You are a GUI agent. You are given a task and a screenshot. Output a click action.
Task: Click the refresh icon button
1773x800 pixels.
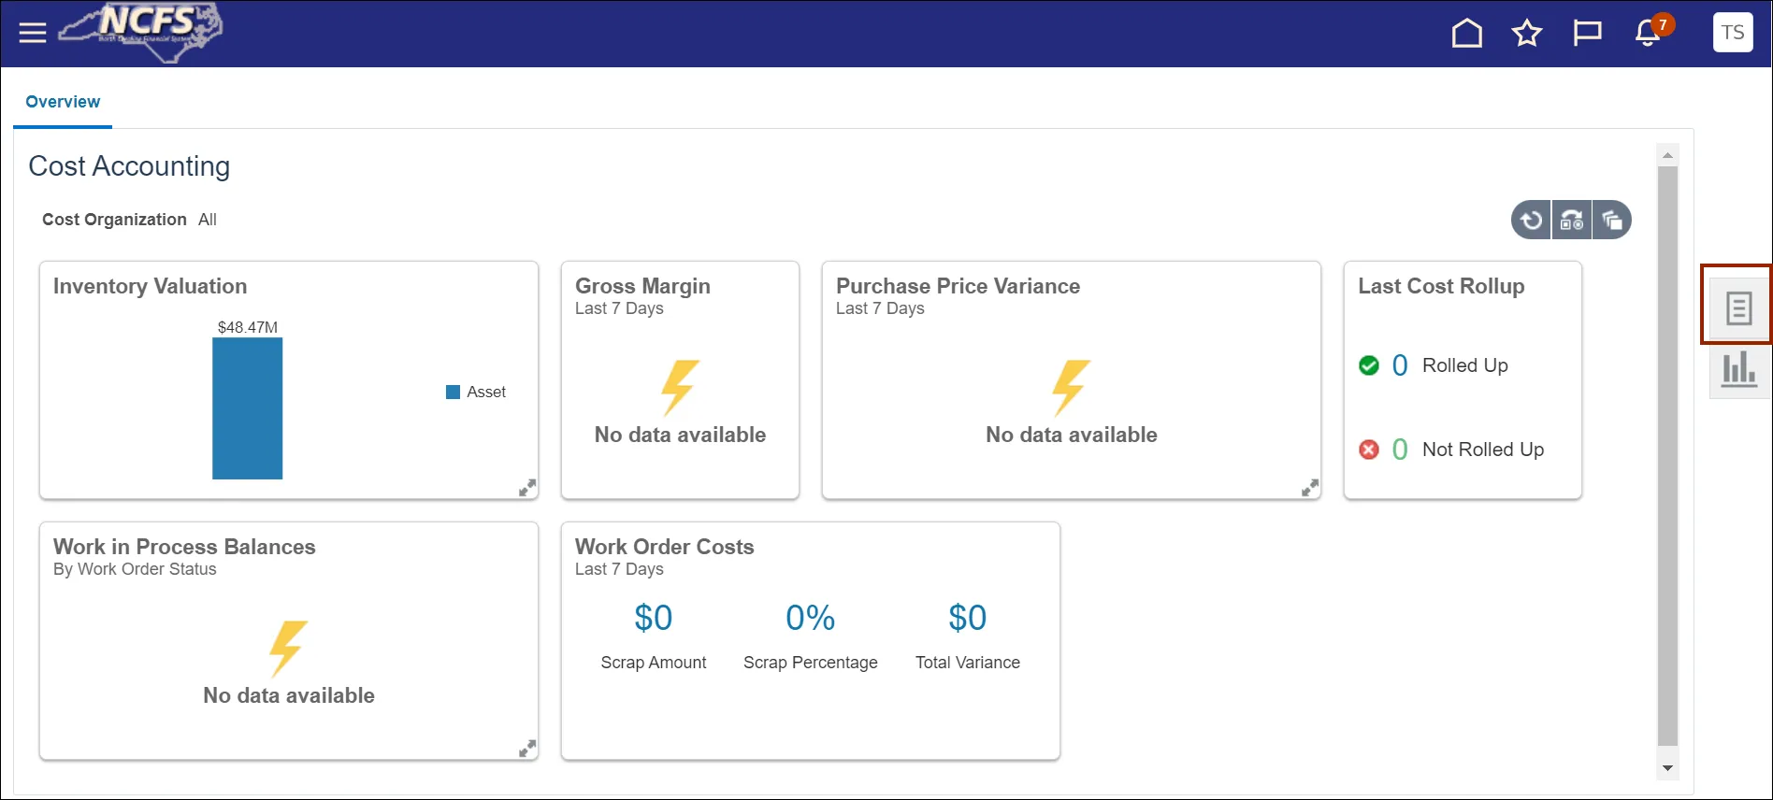pos(1531,221)
